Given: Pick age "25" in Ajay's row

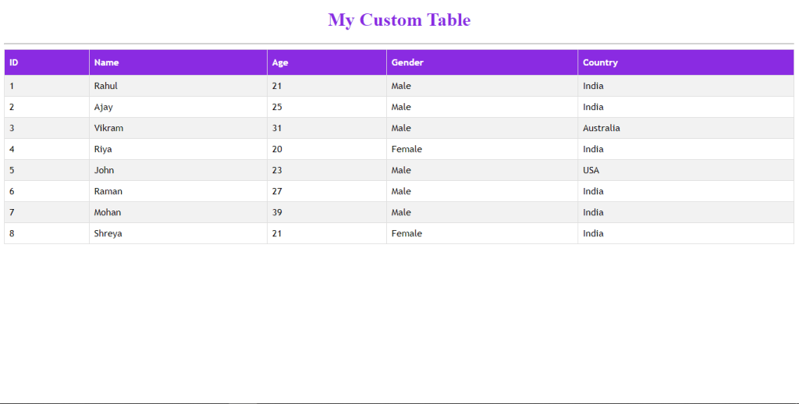Looking at the screenshot, I should 327,107.
